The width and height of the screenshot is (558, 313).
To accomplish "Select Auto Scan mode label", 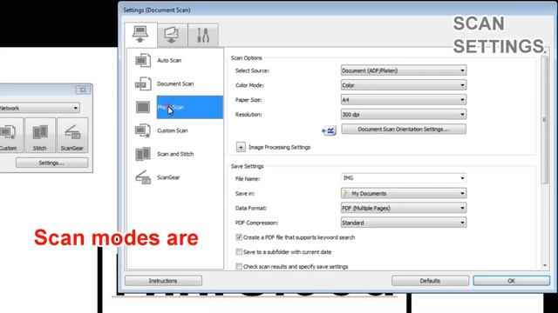I will tap(169, 60).
